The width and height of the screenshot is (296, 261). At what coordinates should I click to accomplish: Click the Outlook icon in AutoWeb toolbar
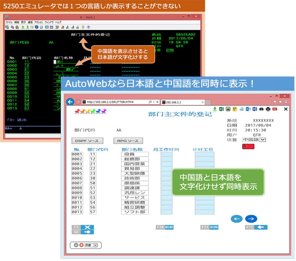(248, 109)
